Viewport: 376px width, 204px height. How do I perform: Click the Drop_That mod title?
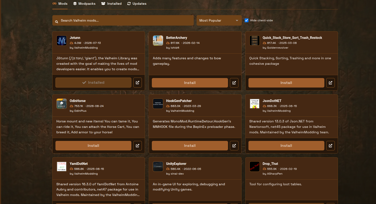click(270, 164)
